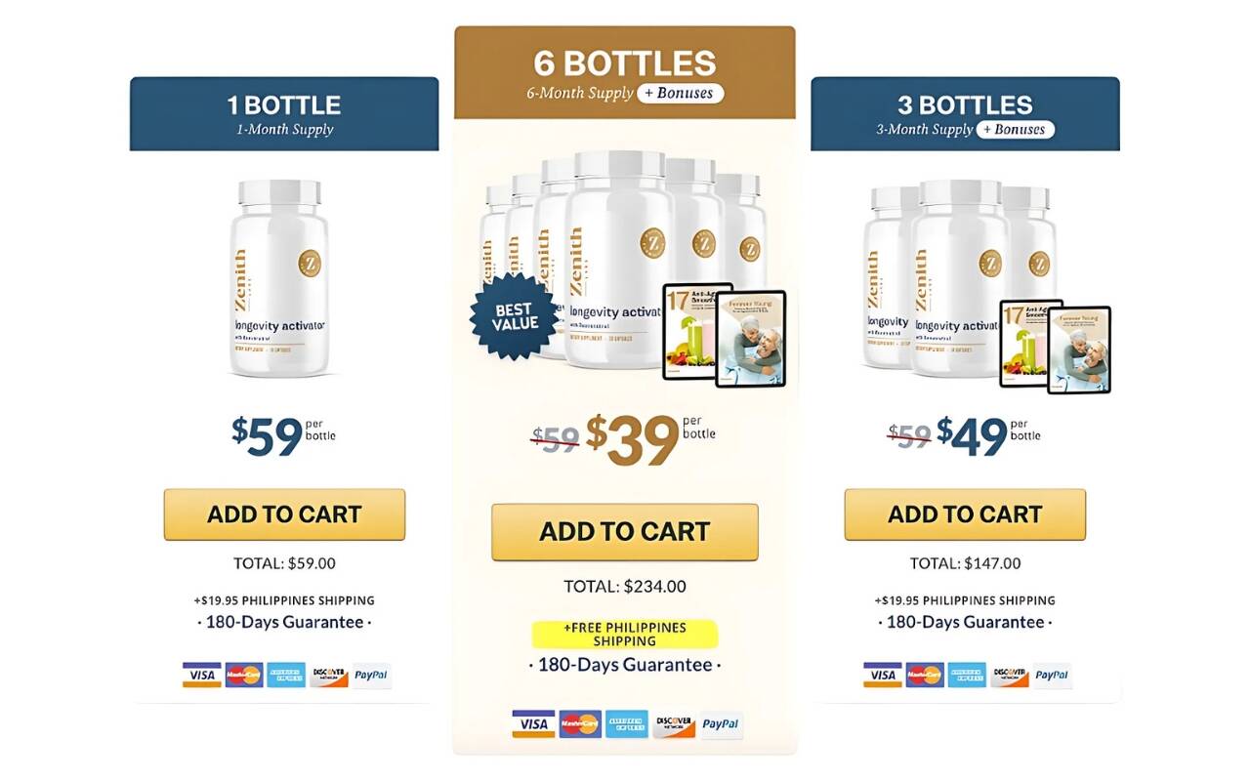
Task: Add the 3 Bottles package to cart
Action: pos(965,514)
